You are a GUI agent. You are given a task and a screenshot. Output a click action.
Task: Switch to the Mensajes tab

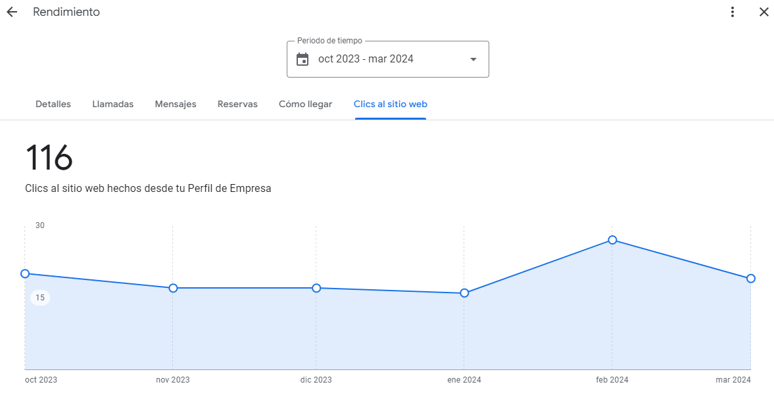176,104
